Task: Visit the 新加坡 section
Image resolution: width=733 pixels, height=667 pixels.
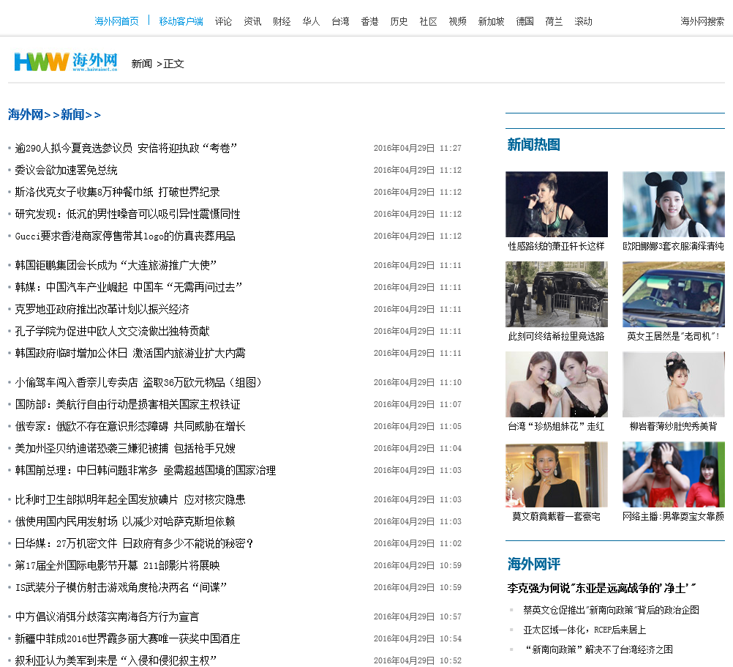Action: (491, 21)
